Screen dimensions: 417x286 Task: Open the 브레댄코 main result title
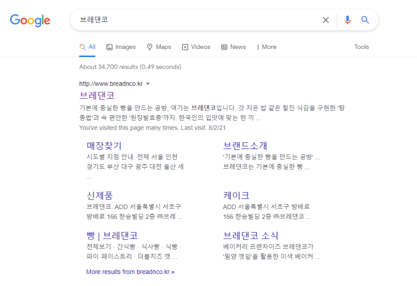(97, 95)
